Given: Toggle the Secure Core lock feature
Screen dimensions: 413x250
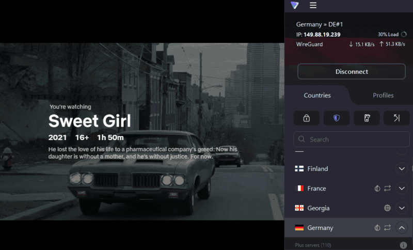Looking at the screenshot, I should click(306, 118).
